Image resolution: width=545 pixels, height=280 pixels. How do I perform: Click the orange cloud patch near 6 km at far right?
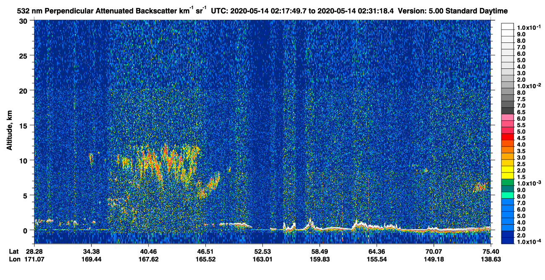coord(480,187)
